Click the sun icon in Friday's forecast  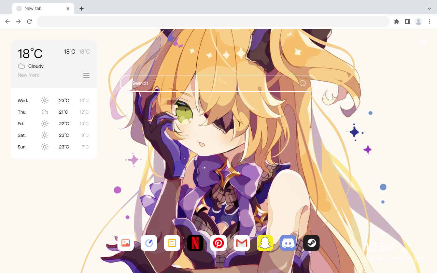click(45, 124)
